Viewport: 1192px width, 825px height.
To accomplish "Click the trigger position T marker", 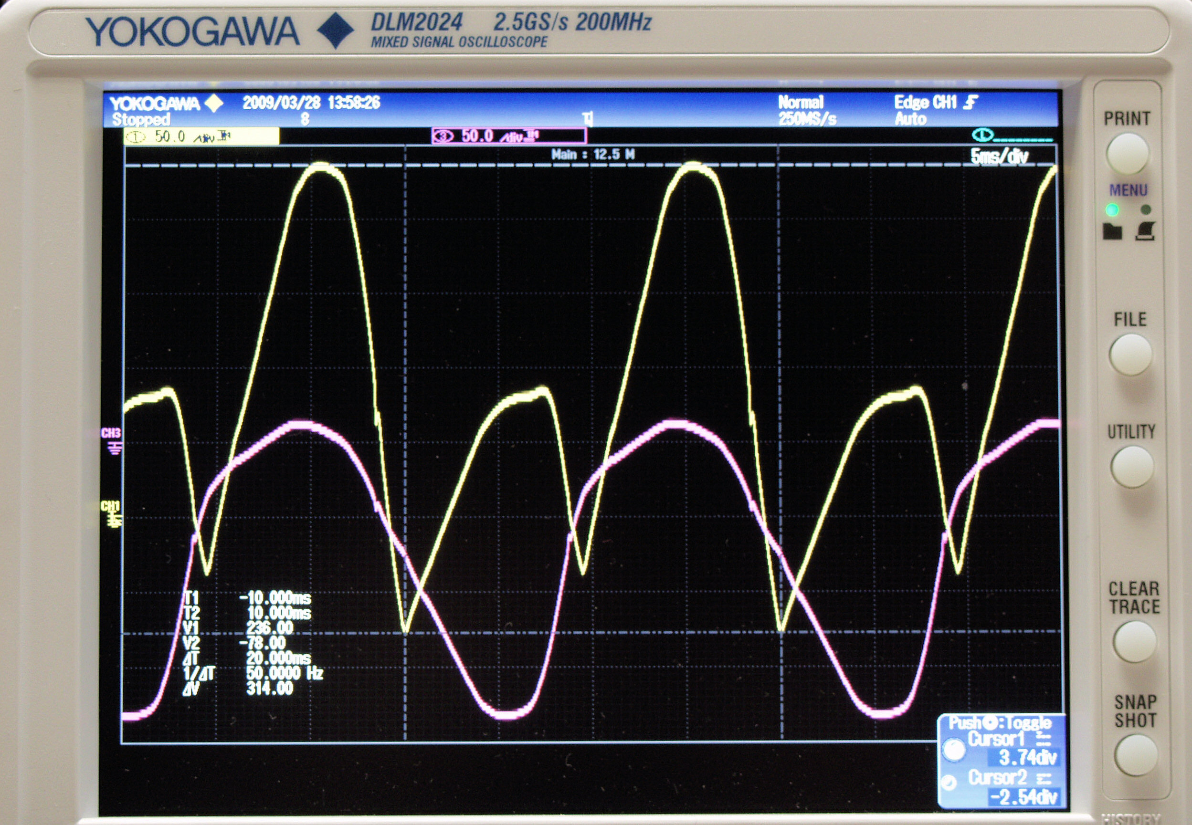I will pos(587,119).
